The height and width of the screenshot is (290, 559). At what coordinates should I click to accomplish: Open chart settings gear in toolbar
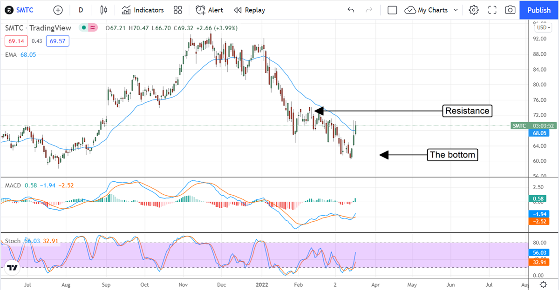point(474,10)
